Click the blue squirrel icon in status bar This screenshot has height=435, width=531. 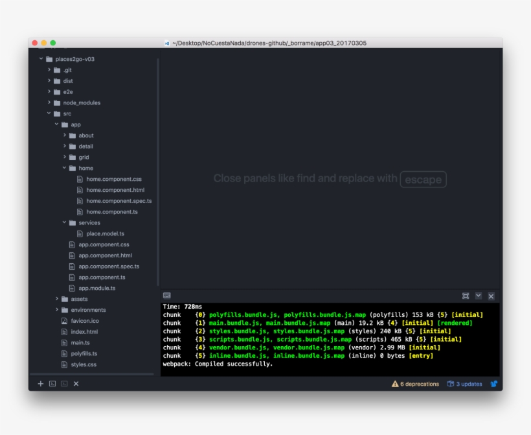493,383
